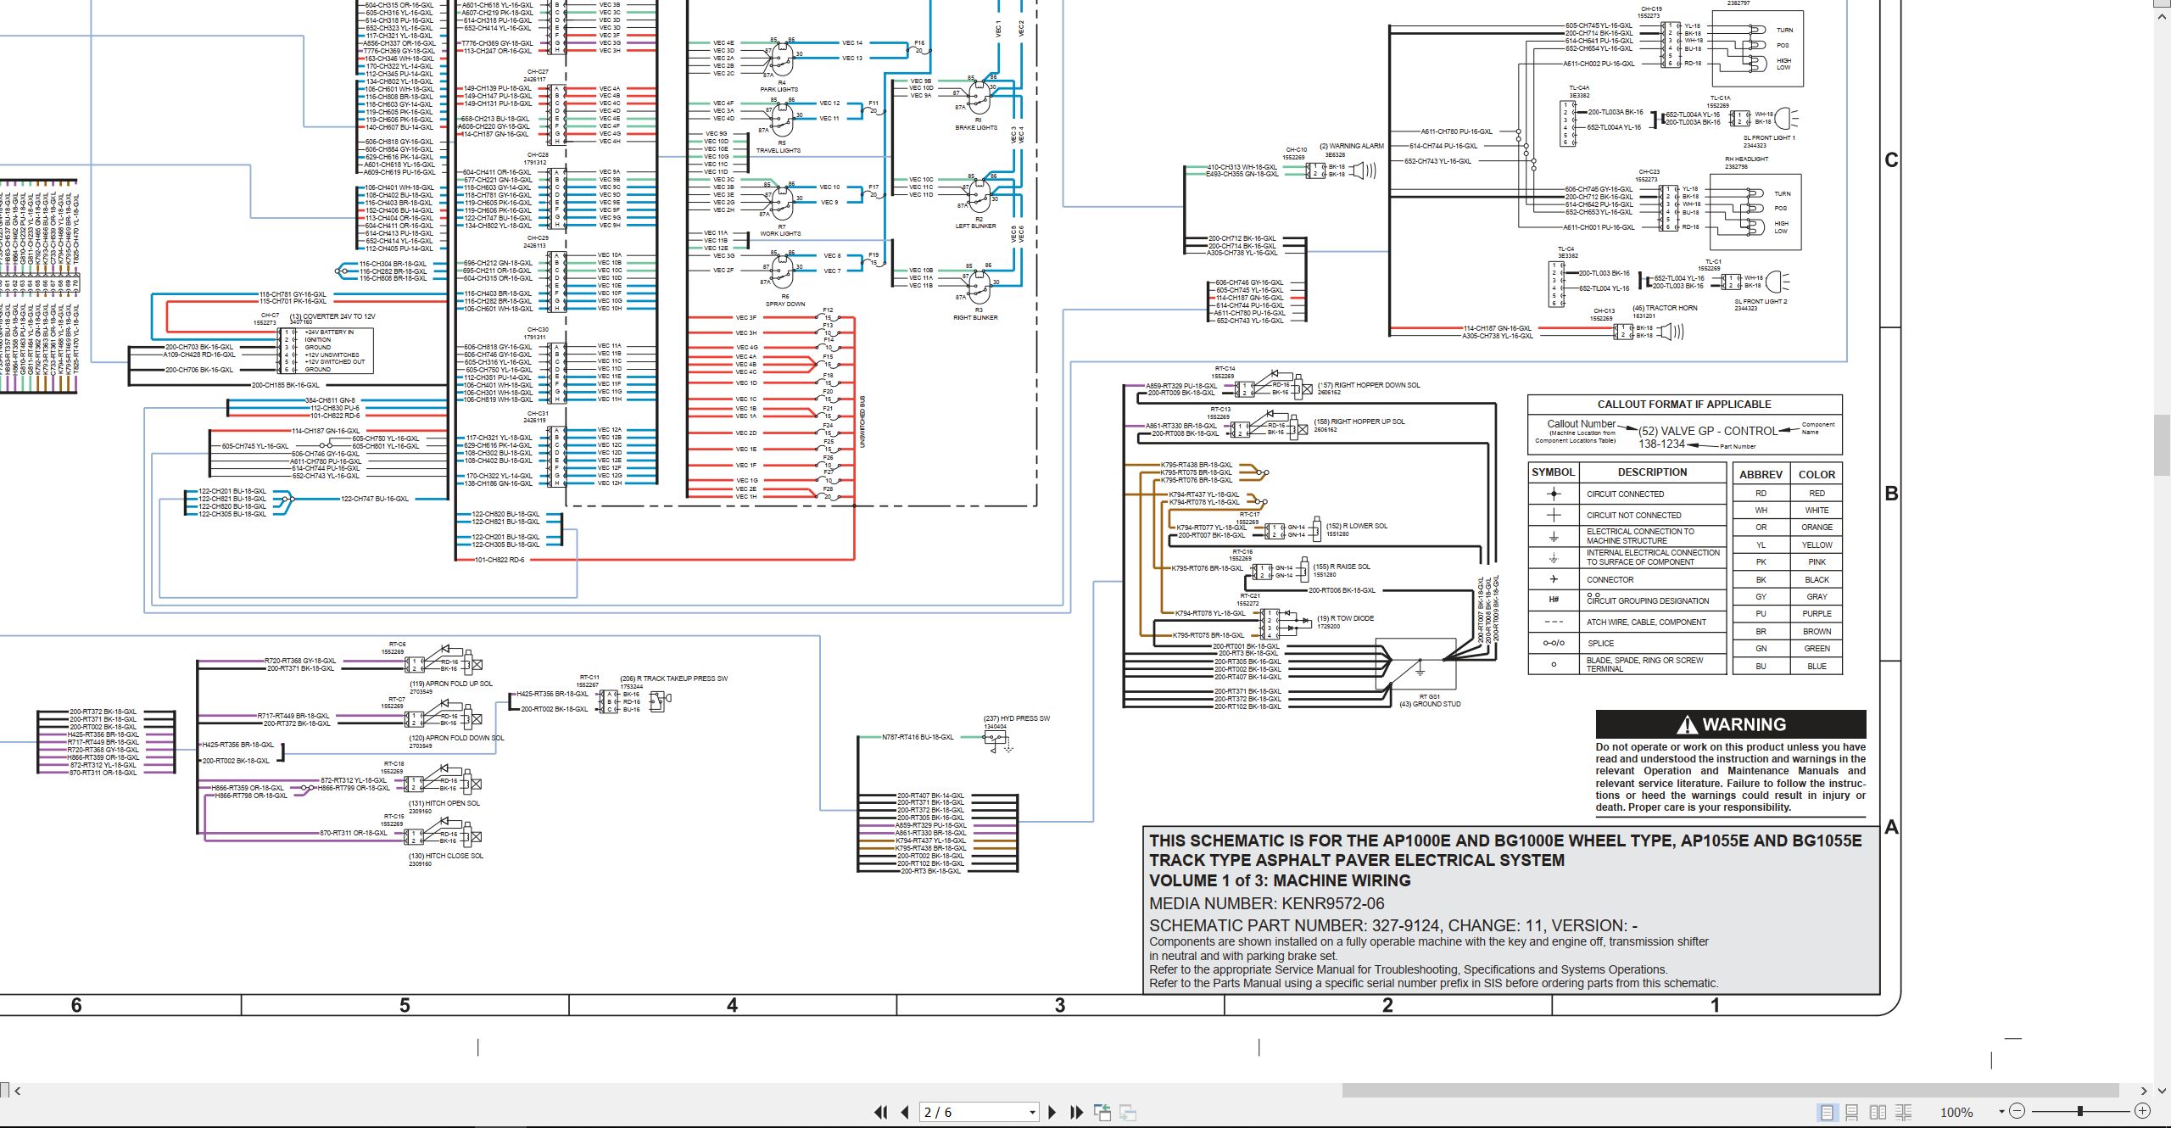The height and width of the screenshot is (1128, 2171).
Task: Go to the first page
Action: pos(881,1112)
